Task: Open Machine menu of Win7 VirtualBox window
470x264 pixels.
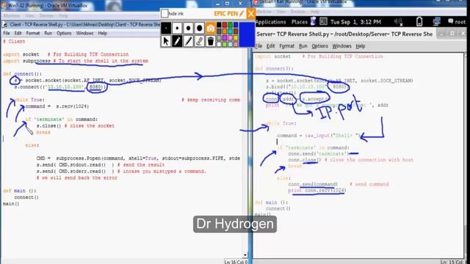Action: [12, 15]
